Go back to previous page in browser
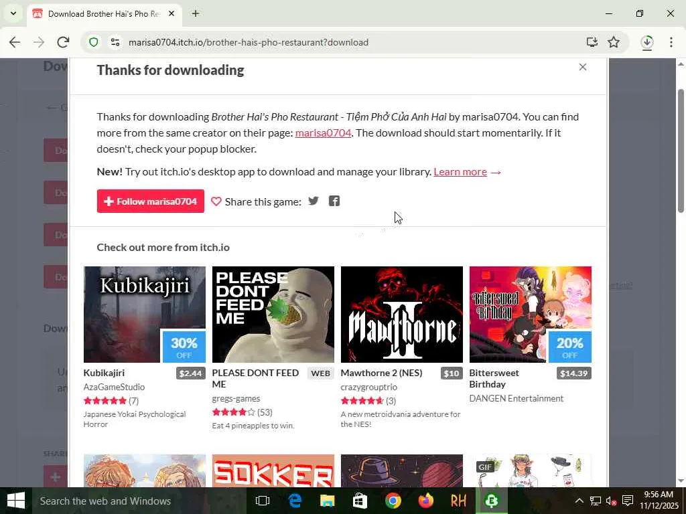 15,42
